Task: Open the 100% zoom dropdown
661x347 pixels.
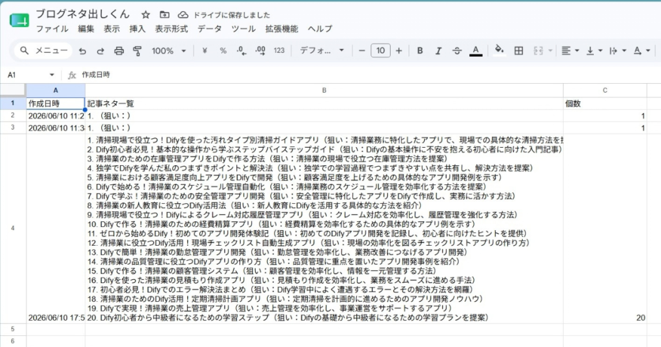Action: 168,51
